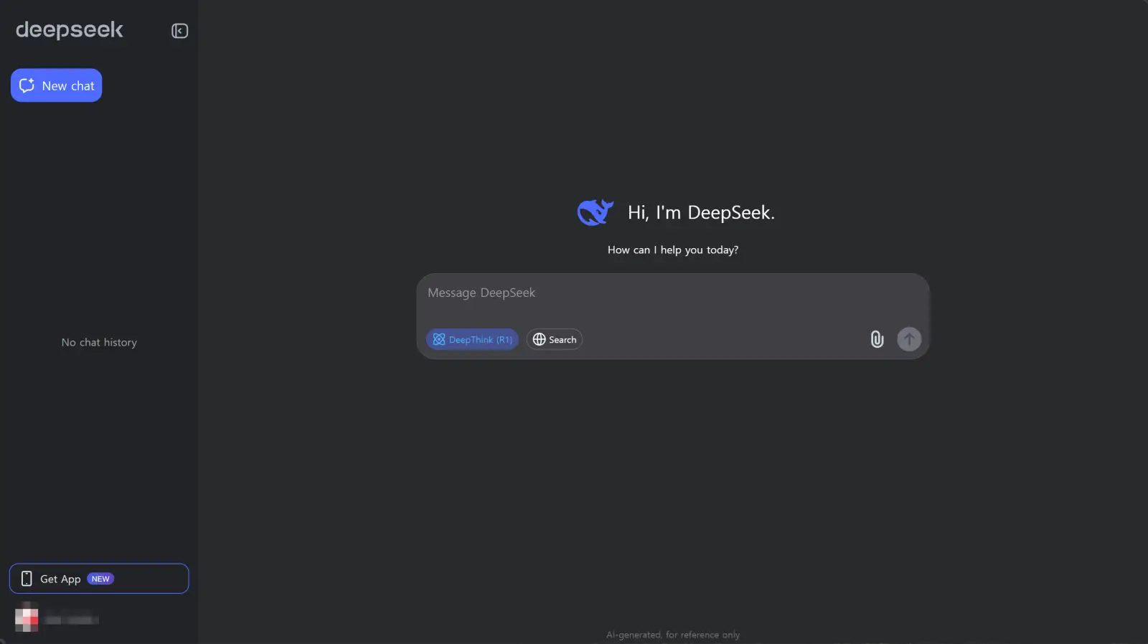Attach a file with the paperclip icon

pos(877,339)
